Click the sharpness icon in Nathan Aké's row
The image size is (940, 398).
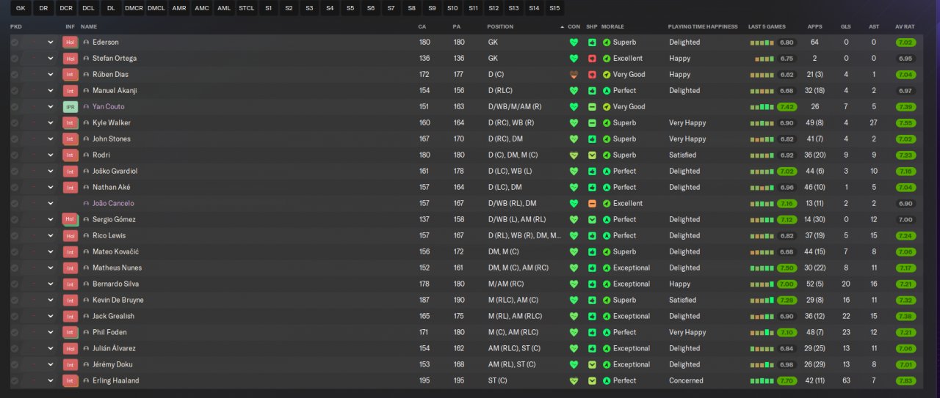tap(592, 188)
